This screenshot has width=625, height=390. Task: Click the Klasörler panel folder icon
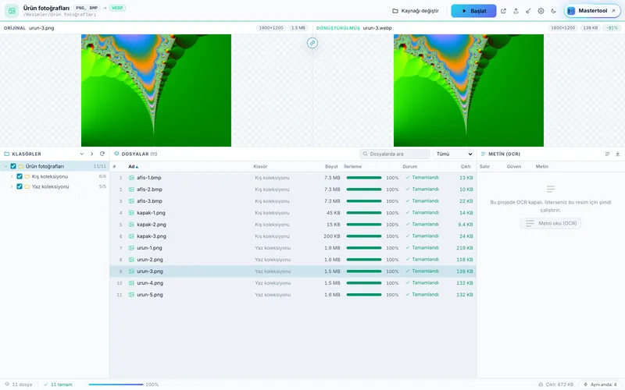7,154
